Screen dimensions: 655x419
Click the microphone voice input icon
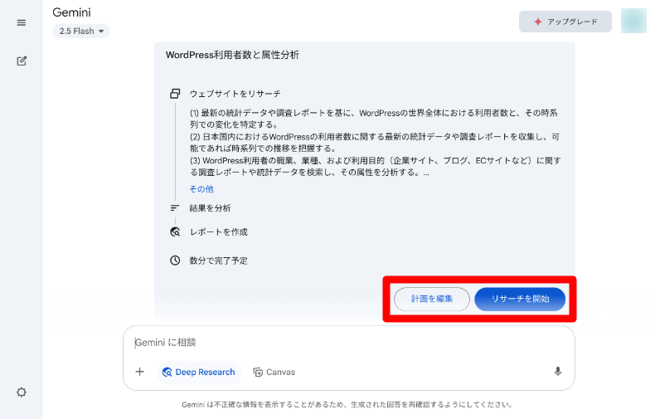(558, 372)
